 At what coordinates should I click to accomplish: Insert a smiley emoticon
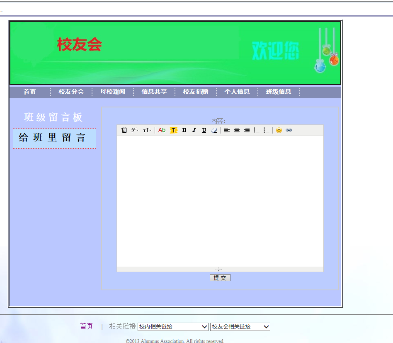(x=279, y=130)
